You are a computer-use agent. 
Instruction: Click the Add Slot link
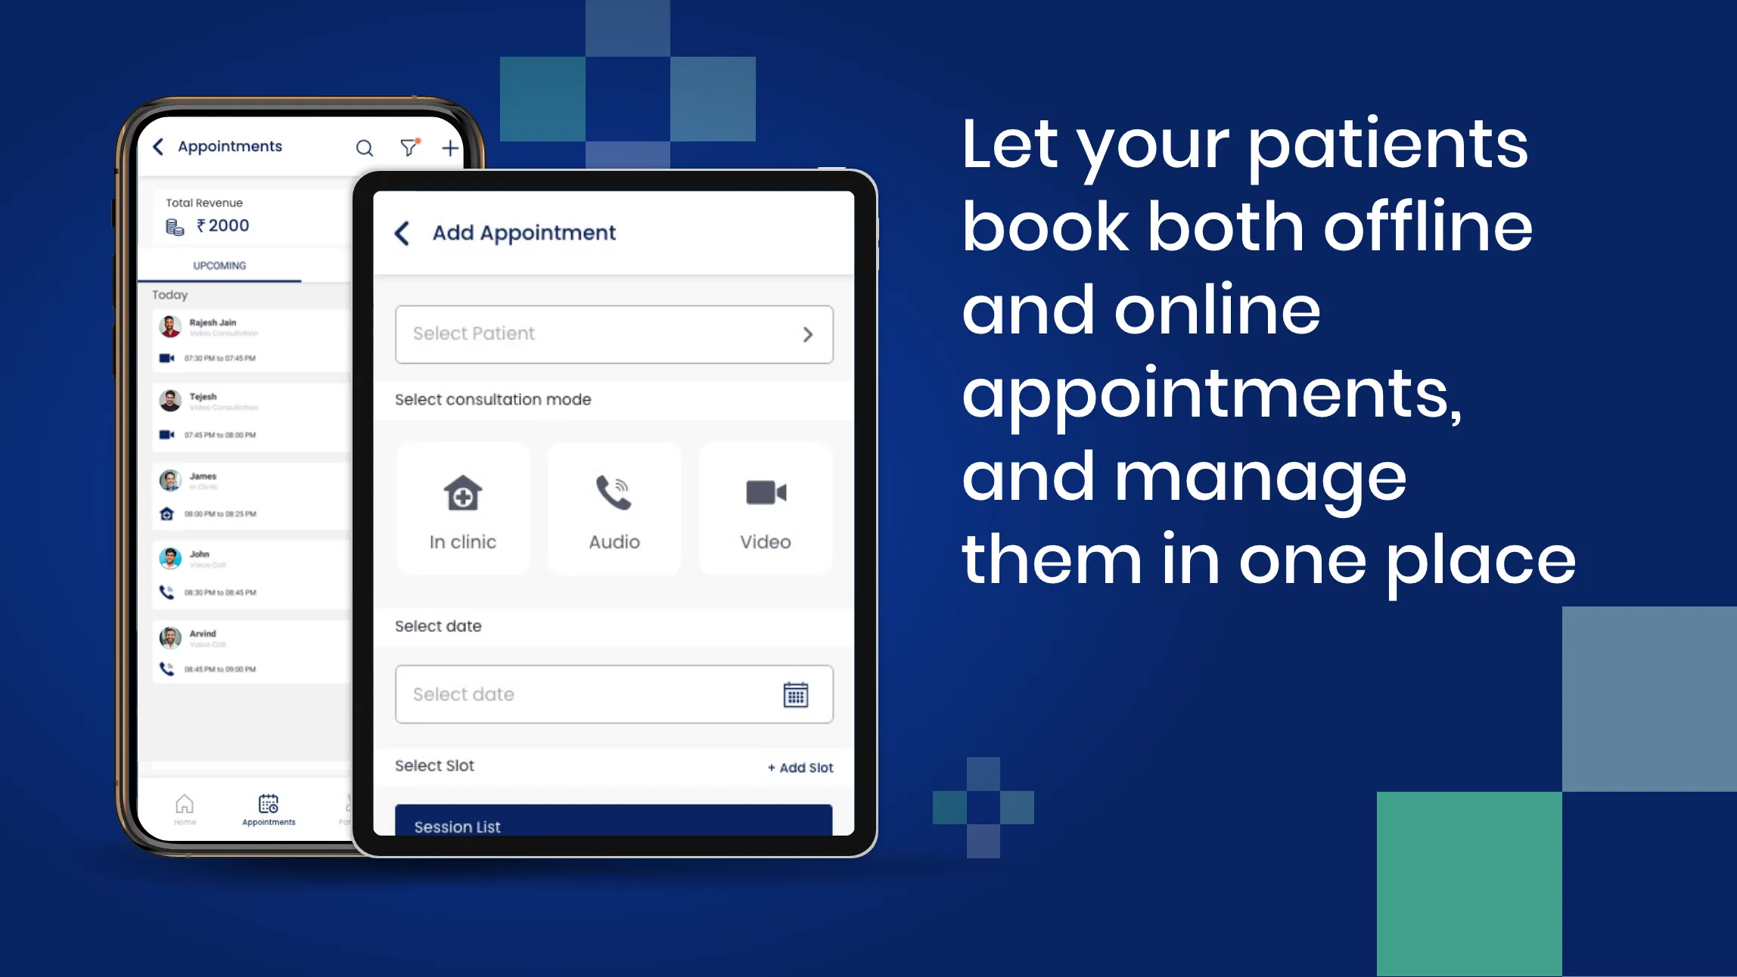(x=798, y=766)
